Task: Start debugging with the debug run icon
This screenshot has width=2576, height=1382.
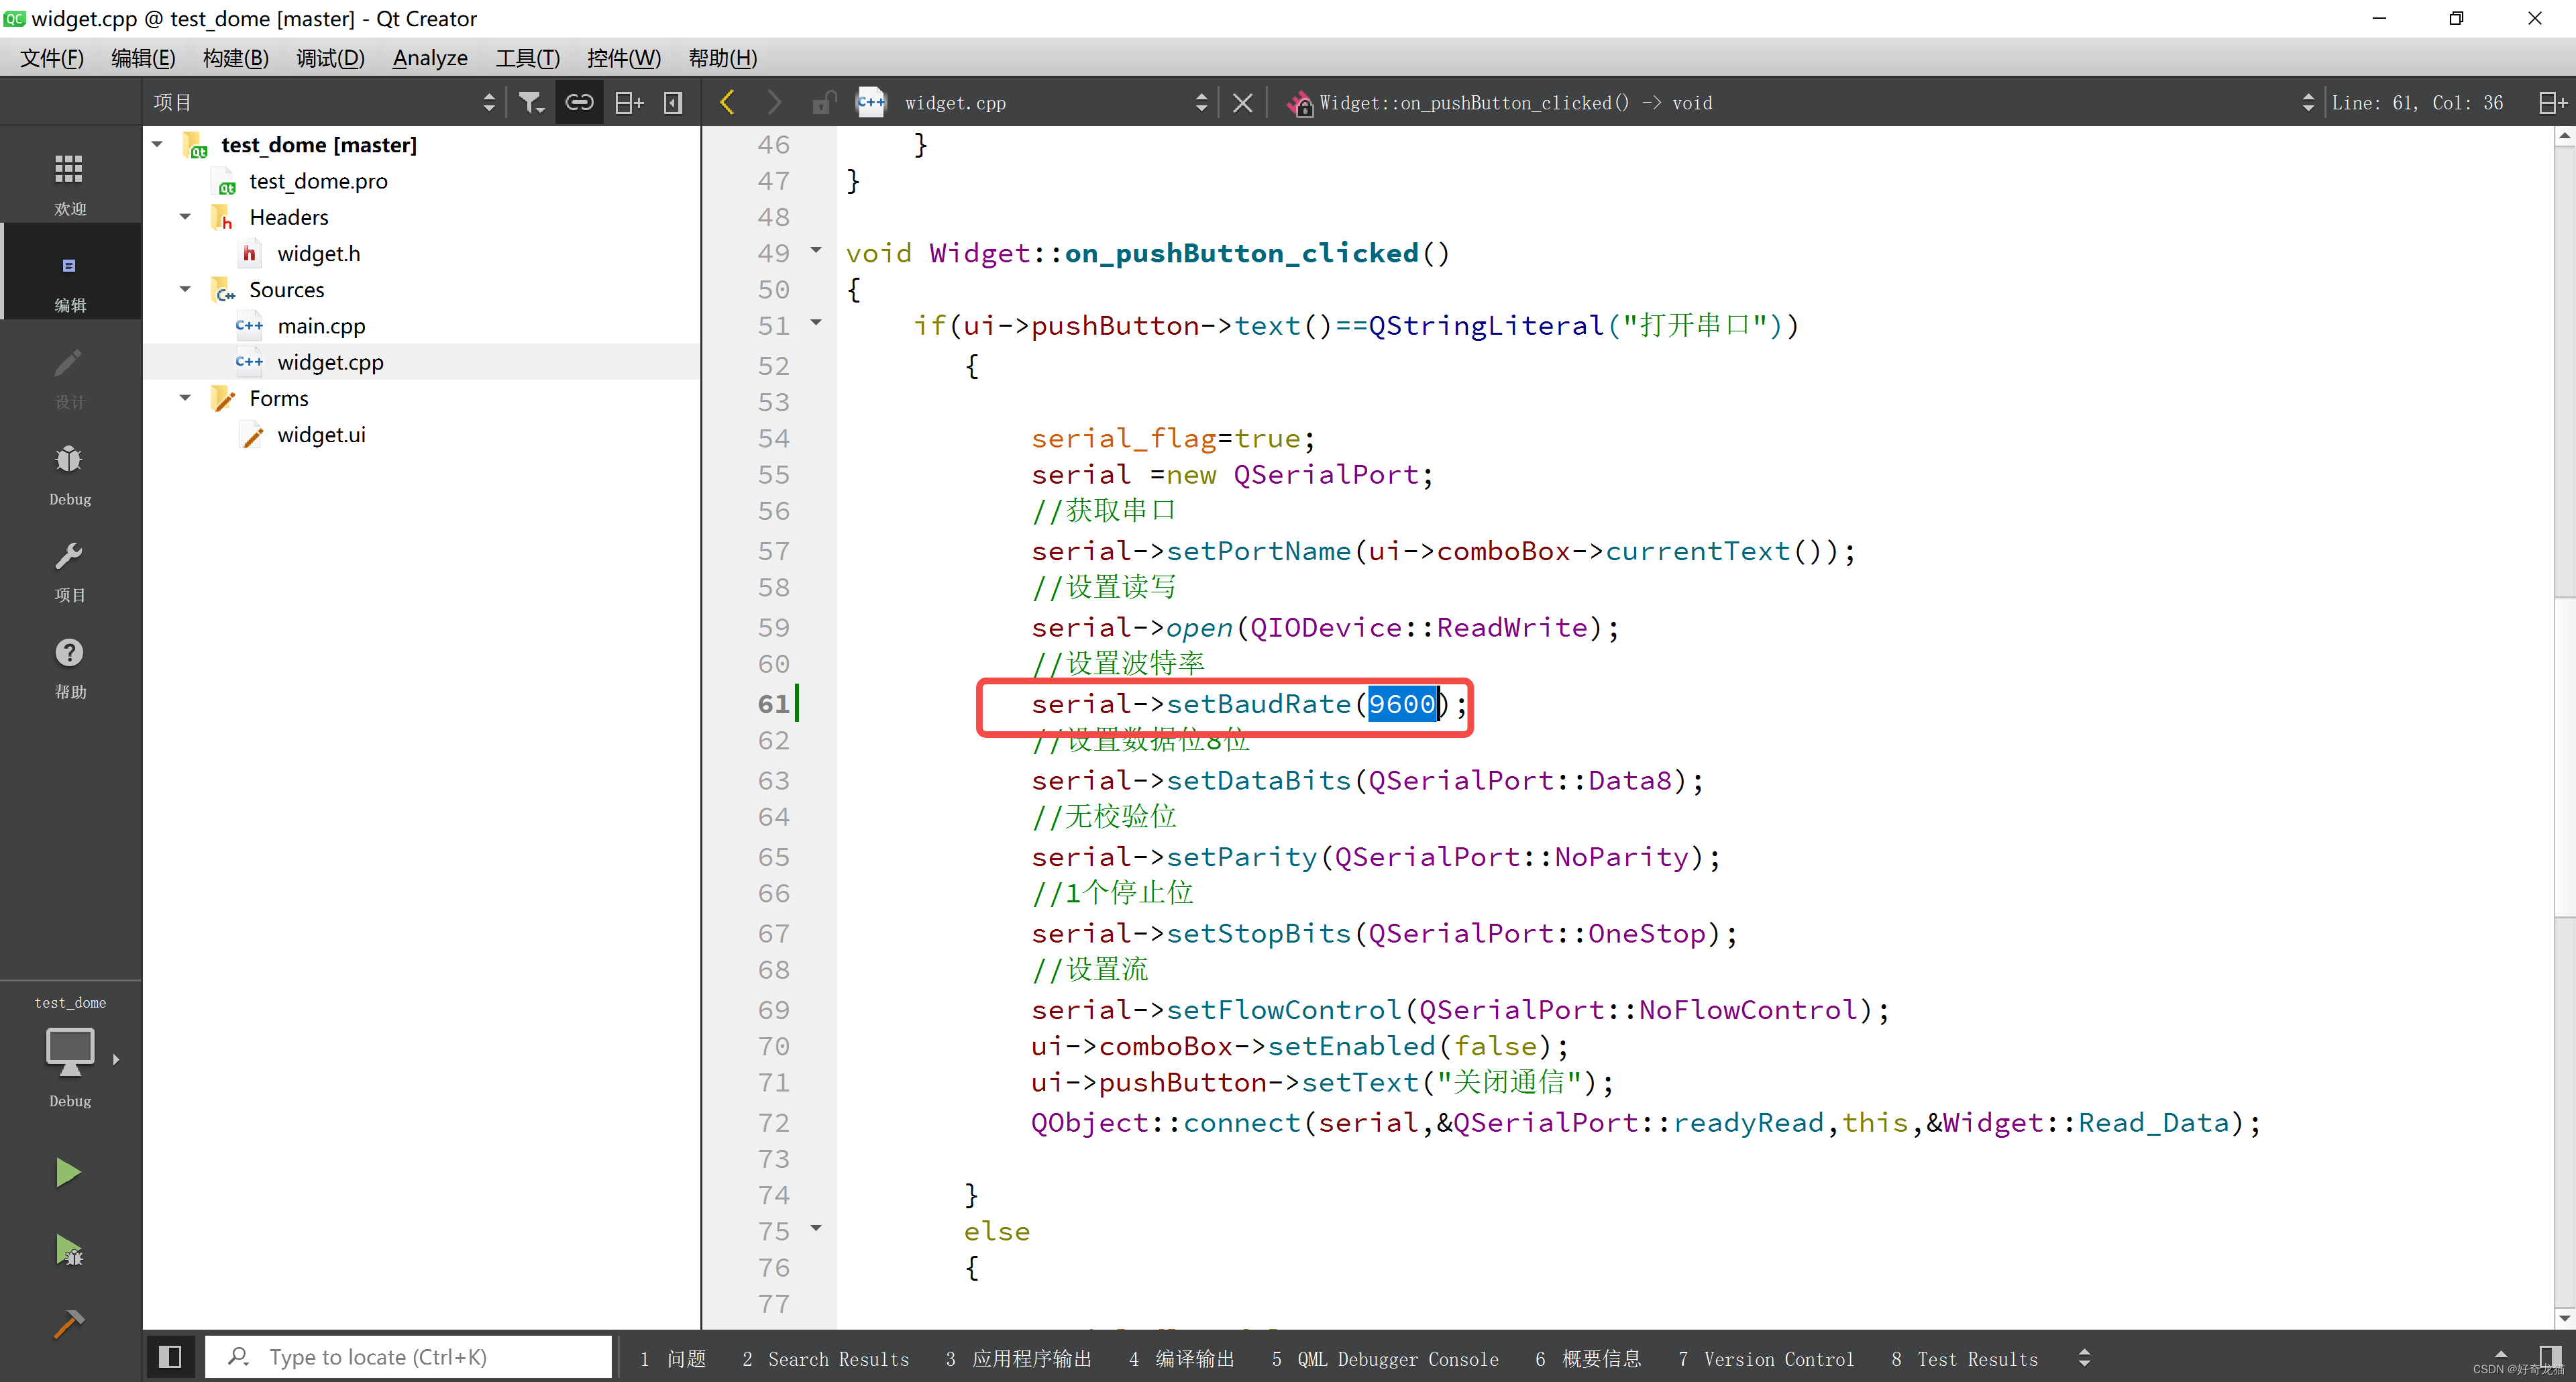Action: (x=69, y=1250)
